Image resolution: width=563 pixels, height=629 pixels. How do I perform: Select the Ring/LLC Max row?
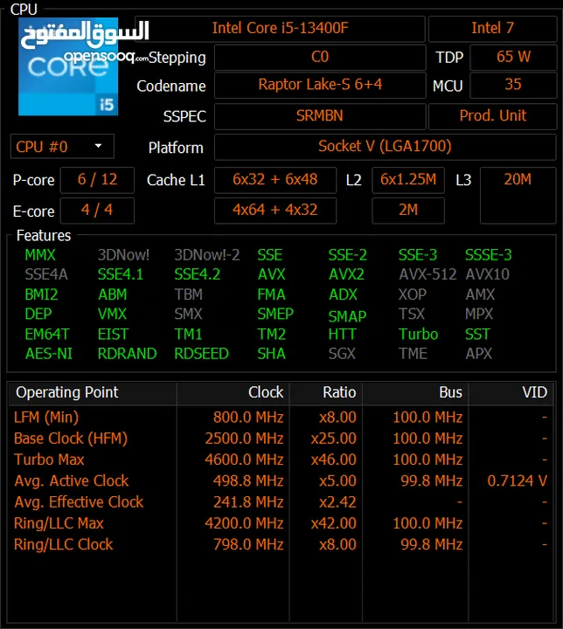(281, 524)
